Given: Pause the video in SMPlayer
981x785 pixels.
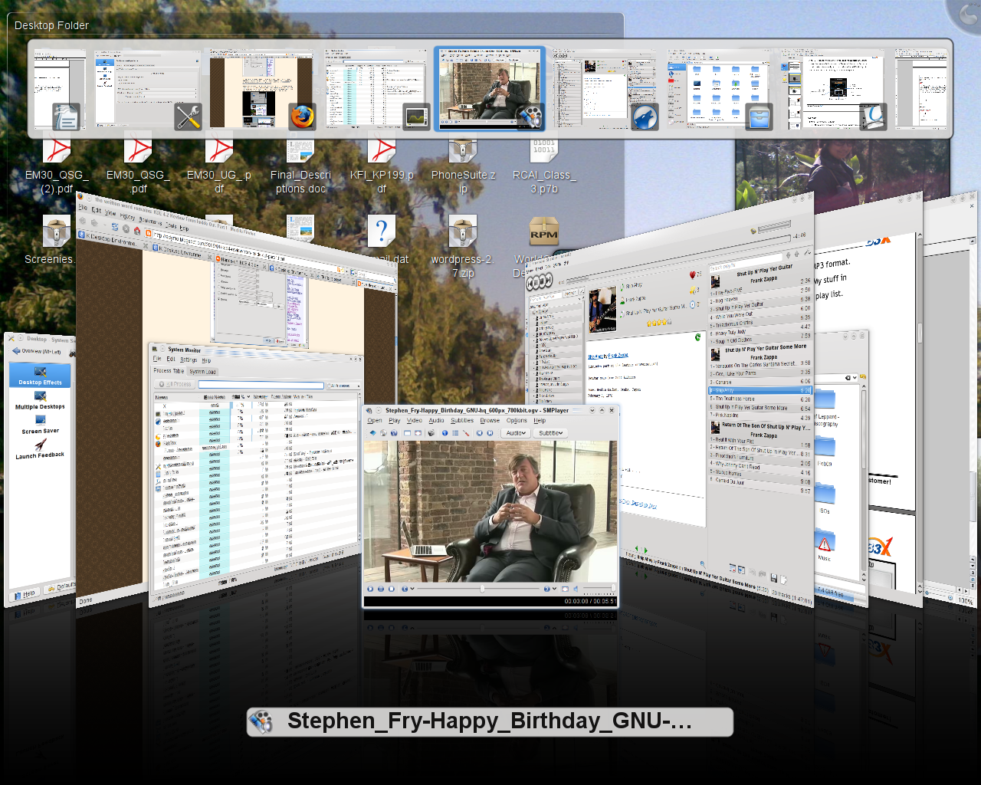Looking at the screenshot, I should (381, 589).
